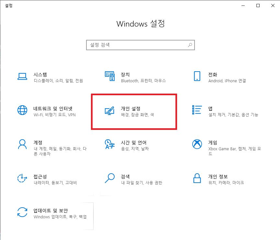Screen dimensions: 280x240
Task: Click the text Windows 업데이트, 복구, 백업
Action: point(60,217)
